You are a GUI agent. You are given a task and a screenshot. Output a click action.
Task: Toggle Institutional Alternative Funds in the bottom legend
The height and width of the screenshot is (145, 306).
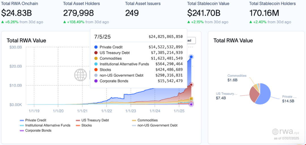point(45,125)
